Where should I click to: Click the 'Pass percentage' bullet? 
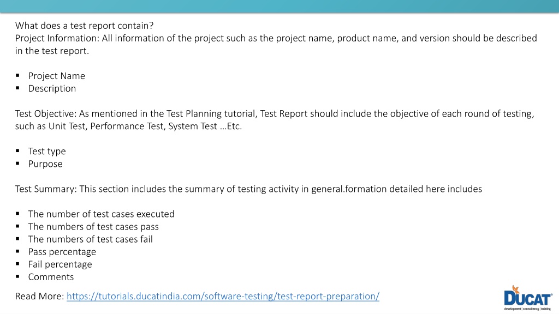pyautogui.click(x=62, y=252)
